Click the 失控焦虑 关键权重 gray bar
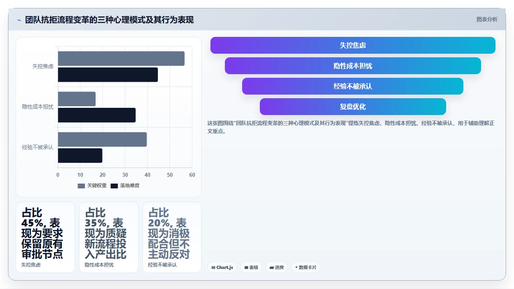Image resolution: width=514 pixels, height=289 pixels. click(x=121, y=59)
